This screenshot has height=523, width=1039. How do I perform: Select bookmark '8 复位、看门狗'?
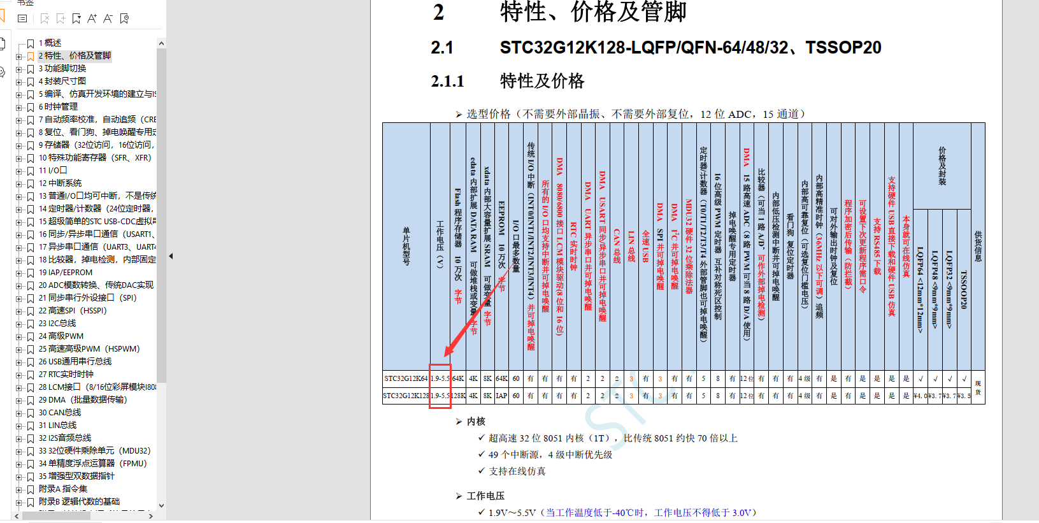coord(97,132)
